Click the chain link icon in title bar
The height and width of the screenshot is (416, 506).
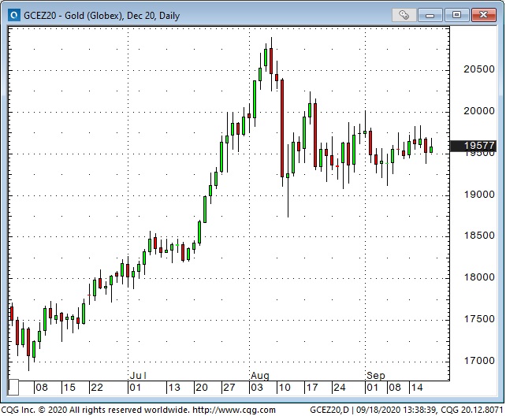click(x=404, y=15)
